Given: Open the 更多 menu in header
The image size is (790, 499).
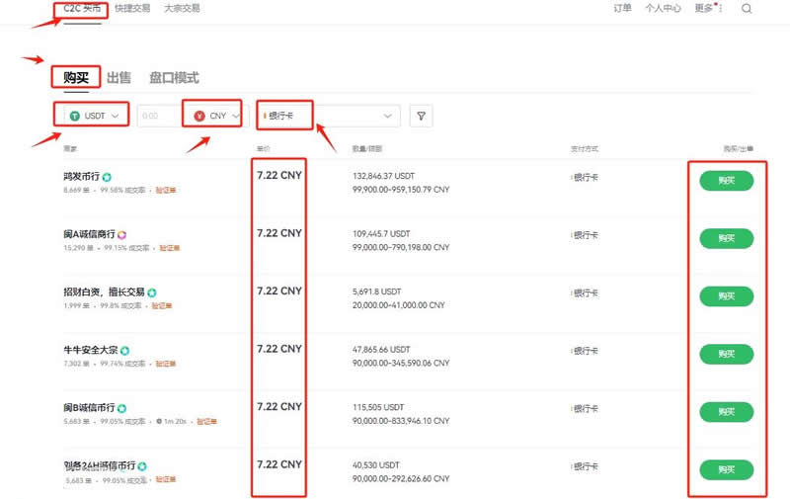Looking at the screenshot, I should [x=706, y=9].
